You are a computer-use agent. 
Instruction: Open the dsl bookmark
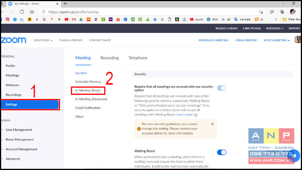(226, 20)
